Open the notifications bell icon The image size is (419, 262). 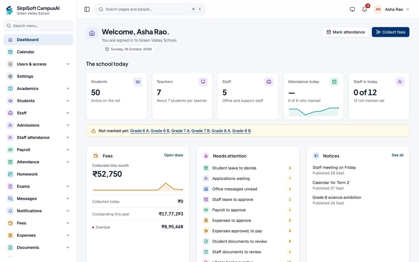(365, 9)
